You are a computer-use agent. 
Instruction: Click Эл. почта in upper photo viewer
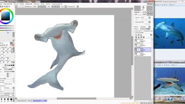click(x=164, y=5)
